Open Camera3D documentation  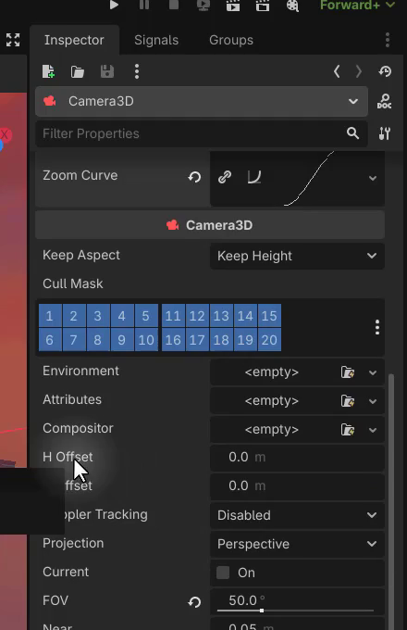(385, 101)
